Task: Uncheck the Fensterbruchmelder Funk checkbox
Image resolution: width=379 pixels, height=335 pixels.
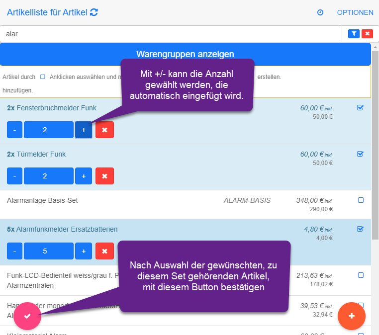Action: point(361,107)
